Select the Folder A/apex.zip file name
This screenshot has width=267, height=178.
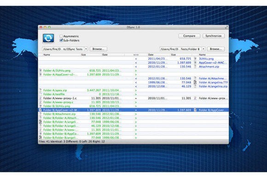55,90
